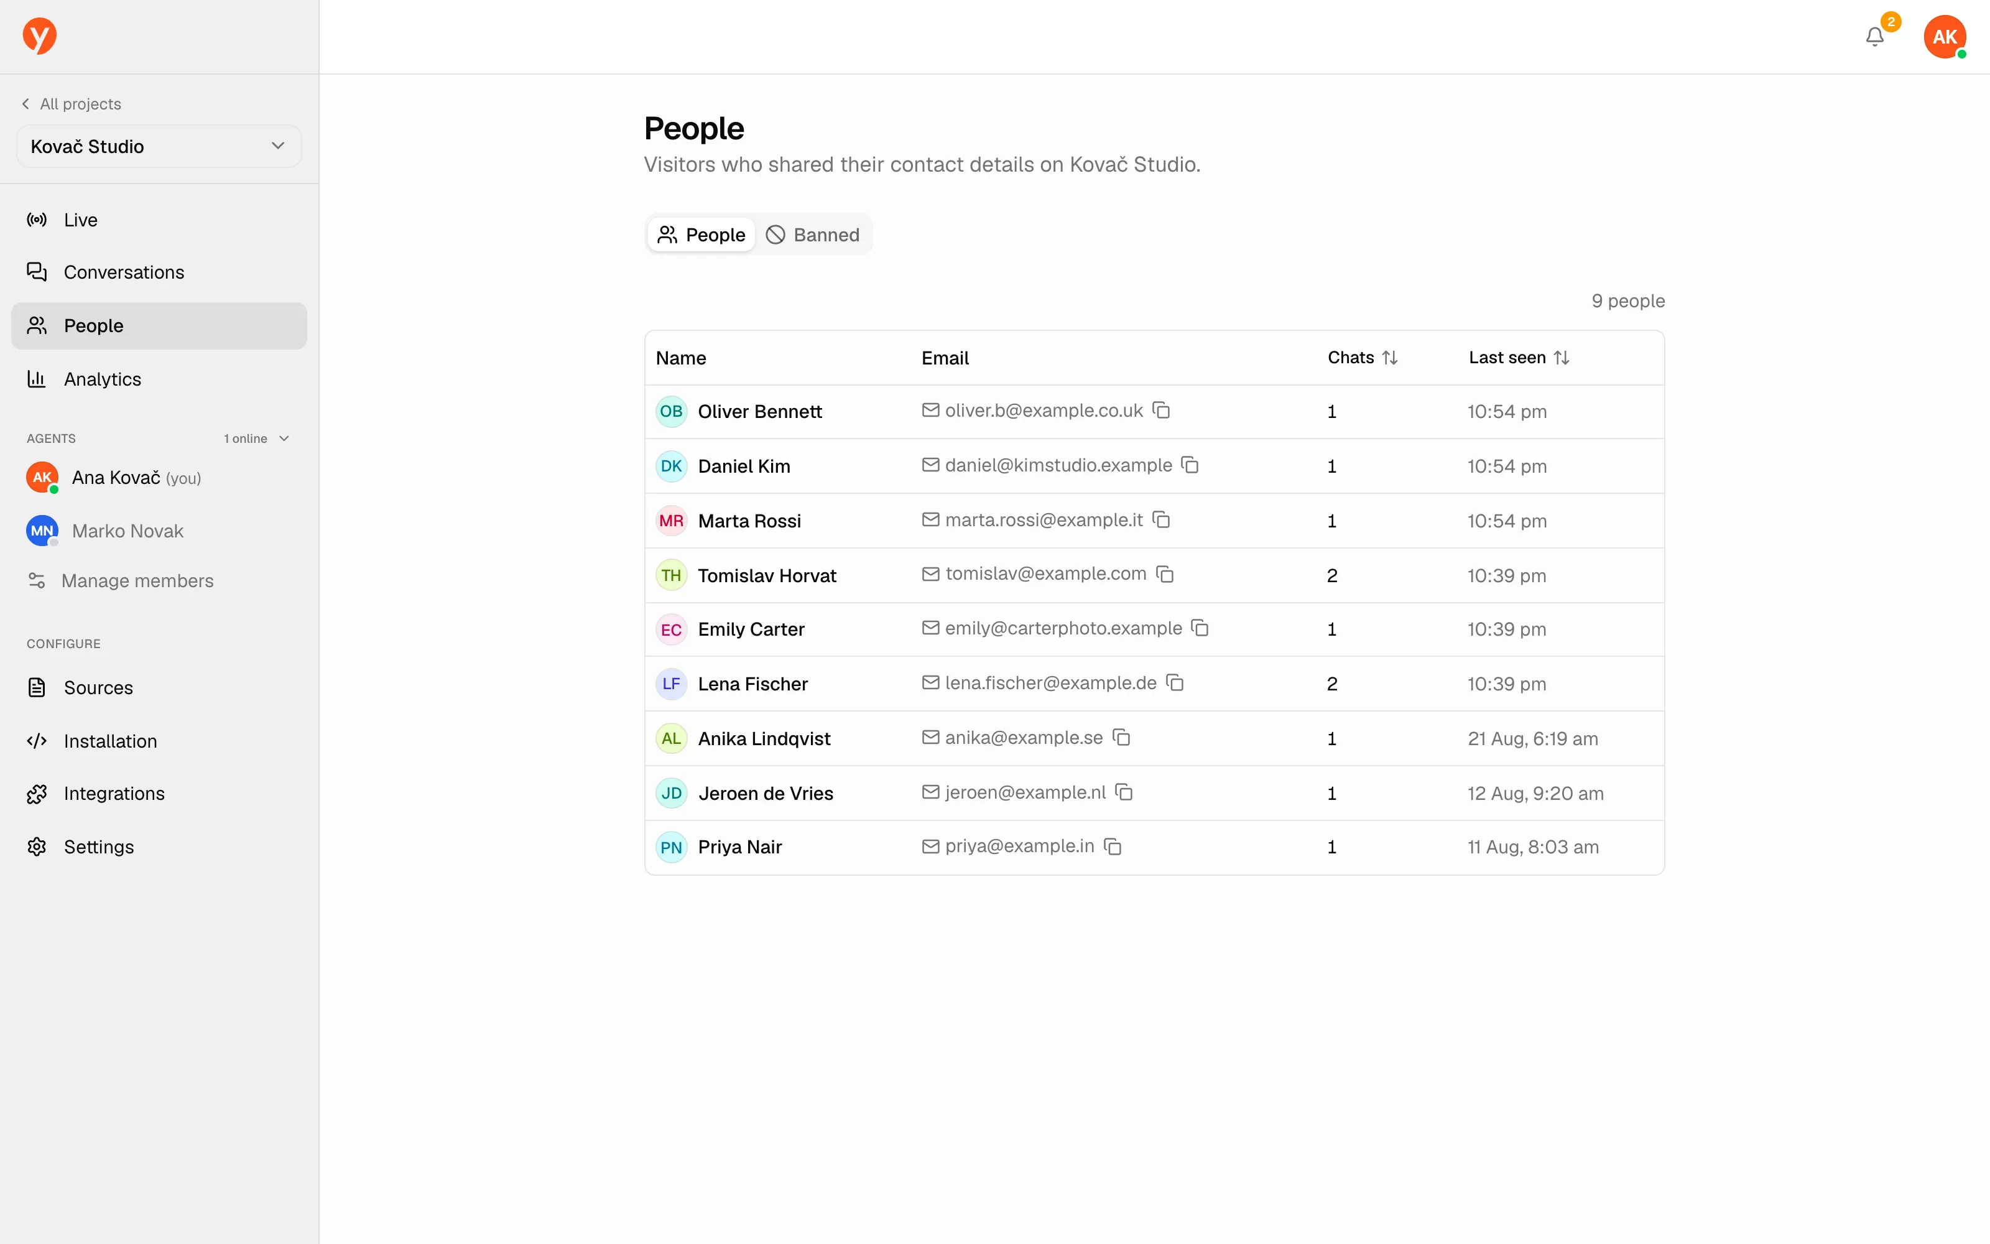Click the LF avatar for Lena Fischer
Screen dimensions: 1990x1244
pyautogui.click(x=671, y=684)
